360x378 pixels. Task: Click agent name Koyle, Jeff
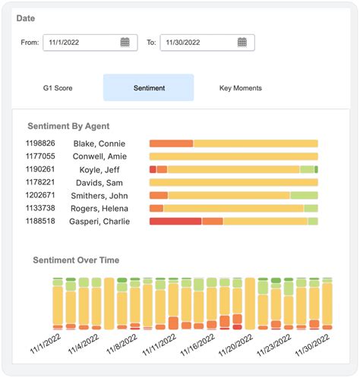click(99, 170)
